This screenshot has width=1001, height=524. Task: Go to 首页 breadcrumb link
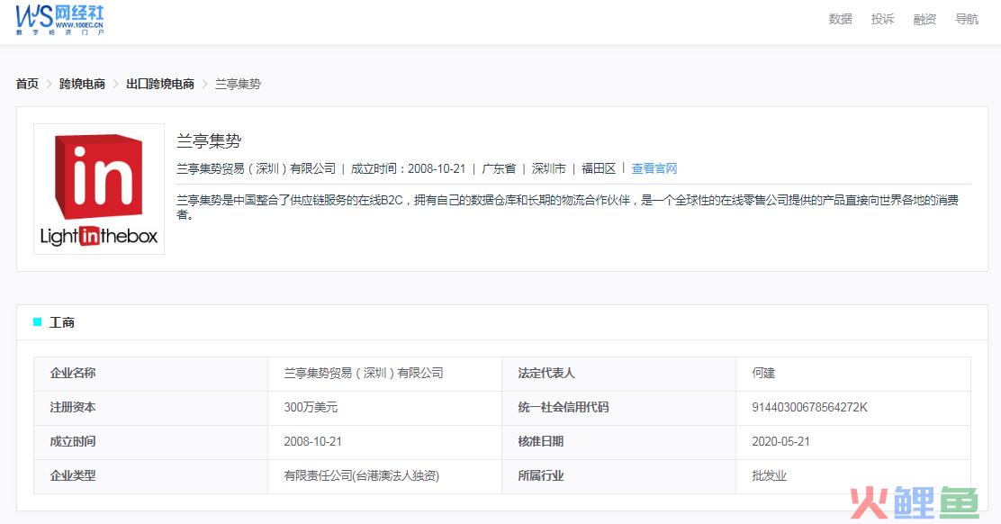click(27, 84)
